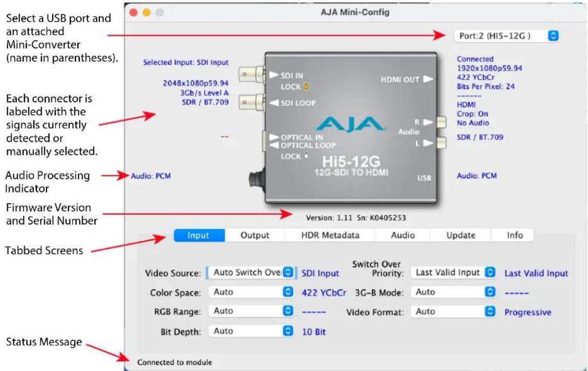This screenshot has width=588, height=371.
Task: Click the power connector on the converter
Action: click(x=257, y=180)
